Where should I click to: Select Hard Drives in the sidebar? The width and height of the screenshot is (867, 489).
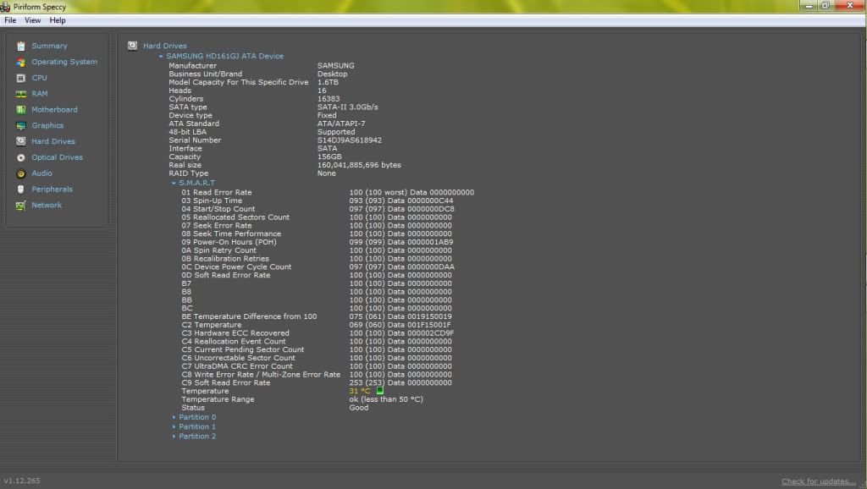pos(53,141)
